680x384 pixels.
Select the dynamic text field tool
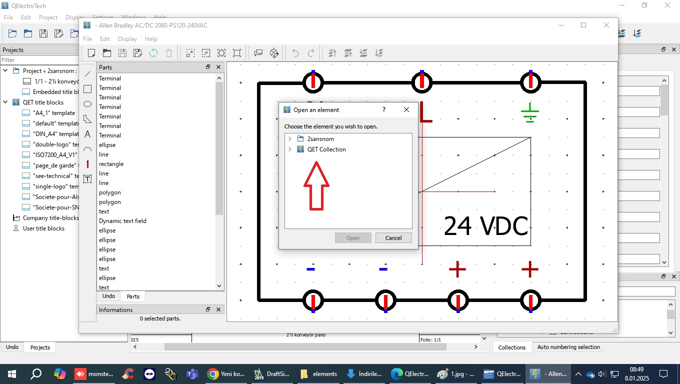pos(87,179)
